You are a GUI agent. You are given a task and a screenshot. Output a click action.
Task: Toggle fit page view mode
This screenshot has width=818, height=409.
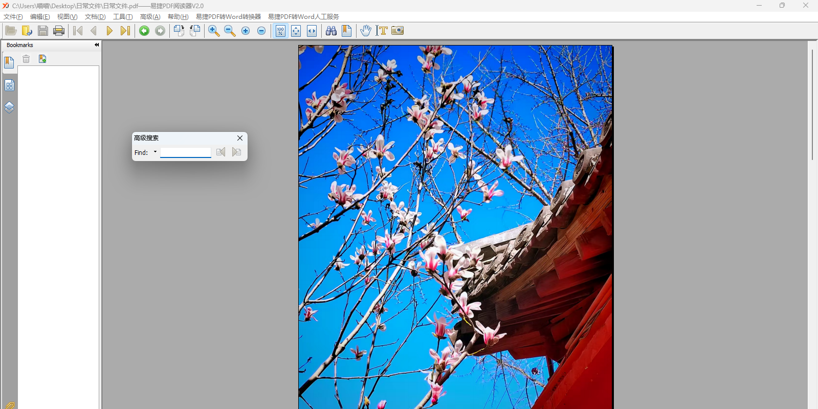(296, 31)
